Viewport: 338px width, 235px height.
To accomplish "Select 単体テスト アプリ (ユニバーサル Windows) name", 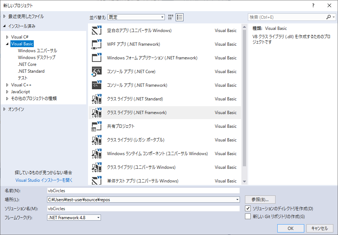I will (143, 181).
